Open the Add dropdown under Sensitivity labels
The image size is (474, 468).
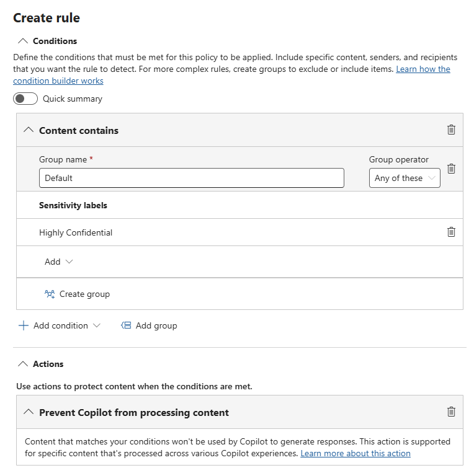[58, 262]
